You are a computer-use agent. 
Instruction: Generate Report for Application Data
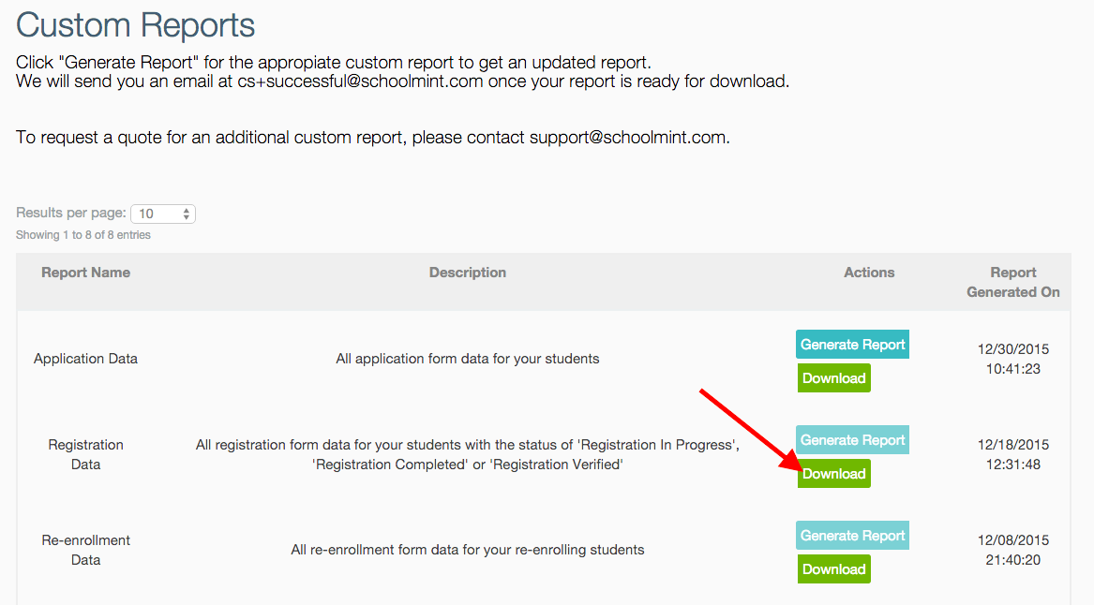[852, 345]
